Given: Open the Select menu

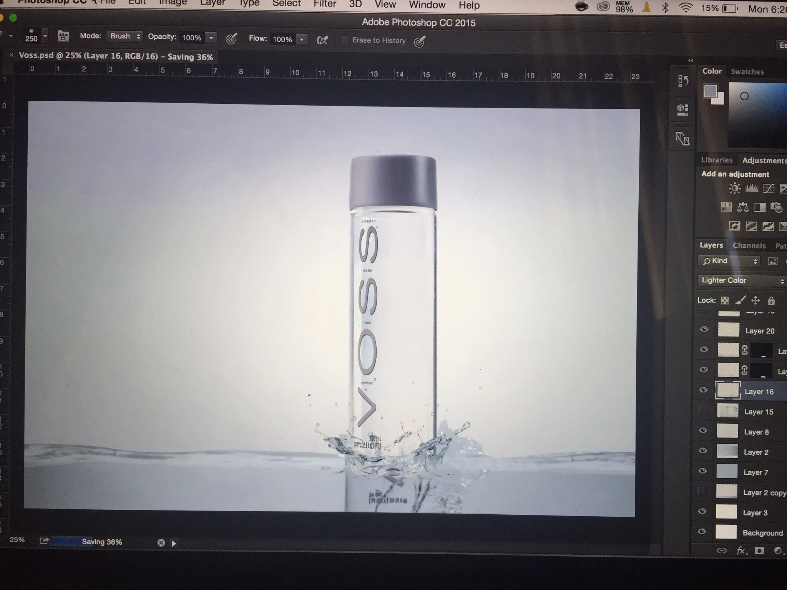Looking at the screenshot, I should 287,4.
